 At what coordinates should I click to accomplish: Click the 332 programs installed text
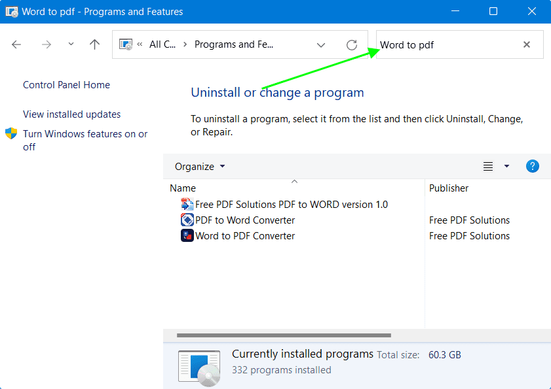[x=282, y=370]
